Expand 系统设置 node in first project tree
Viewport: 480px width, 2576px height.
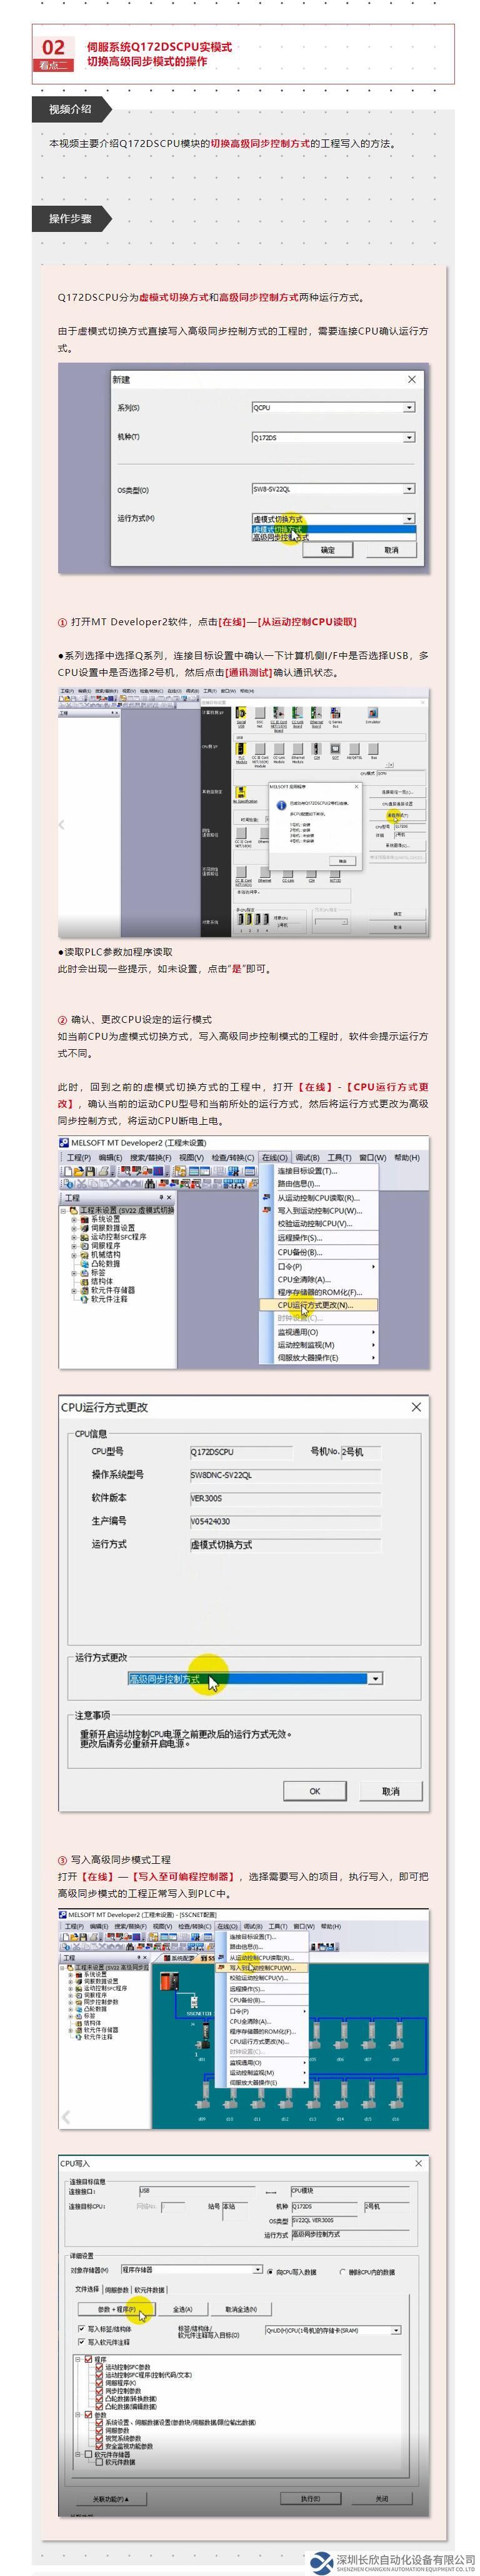tap(74, 1219)
